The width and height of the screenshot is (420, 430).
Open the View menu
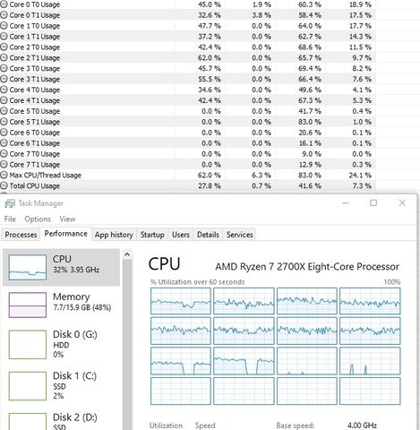click(67, 219)
